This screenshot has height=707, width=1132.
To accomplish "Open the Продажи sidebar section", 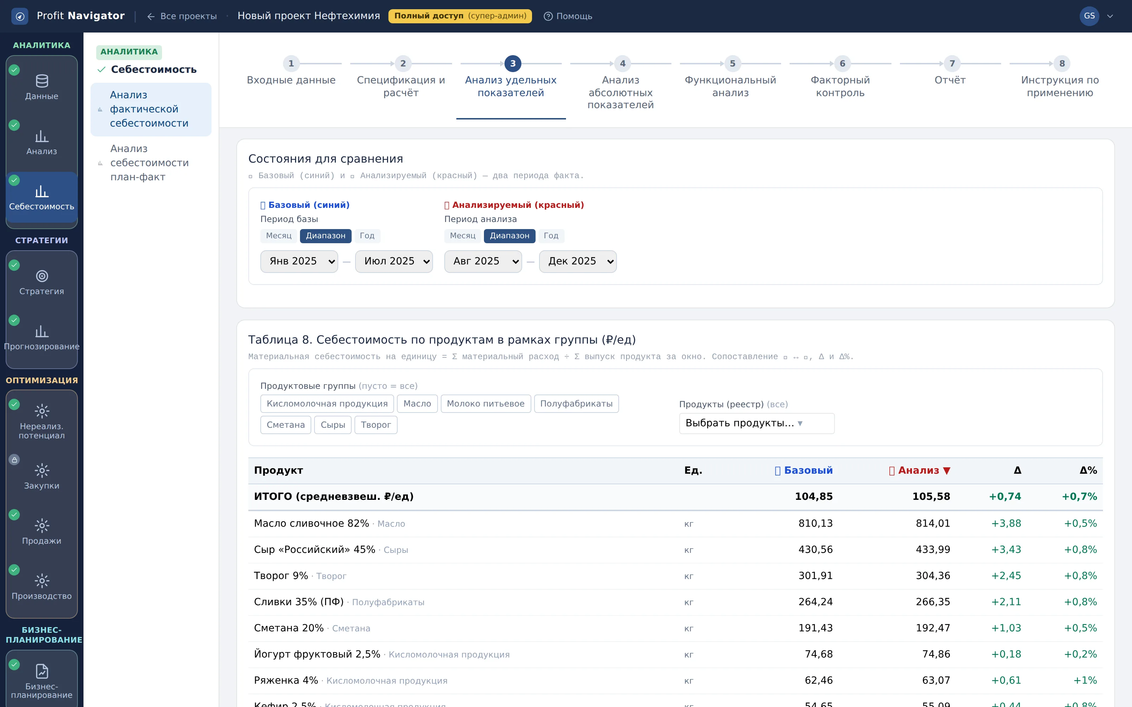I will (x=42, y=532).
